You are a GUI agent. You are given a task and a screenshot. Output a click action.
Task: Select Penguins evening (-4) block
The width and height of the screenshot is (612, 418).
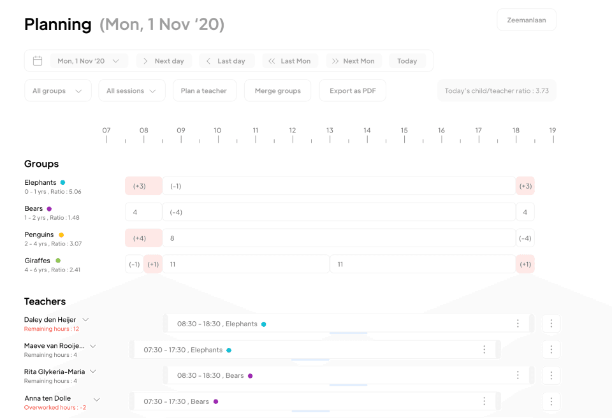(525, 238)
